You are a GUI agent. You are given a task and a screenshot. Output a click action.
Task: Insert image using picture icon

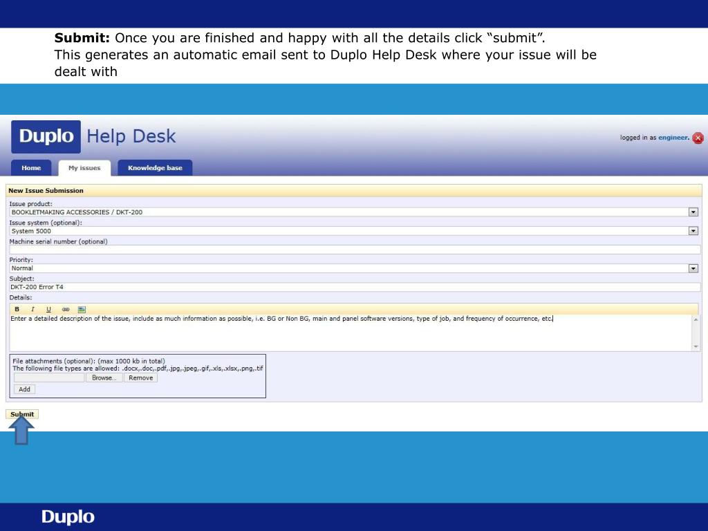(82, 309)
